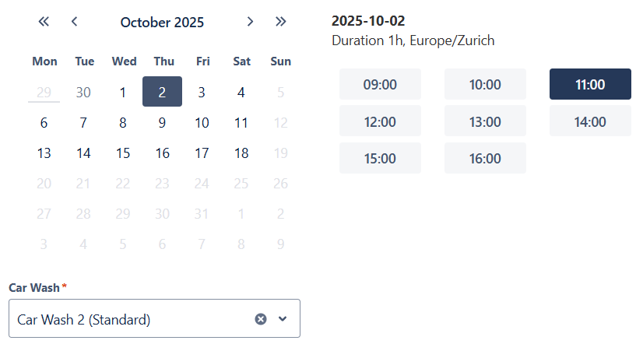The width and height of the screenshot is (643, 344).
Task: Go to previous month arrow
Action: [75, 22]
